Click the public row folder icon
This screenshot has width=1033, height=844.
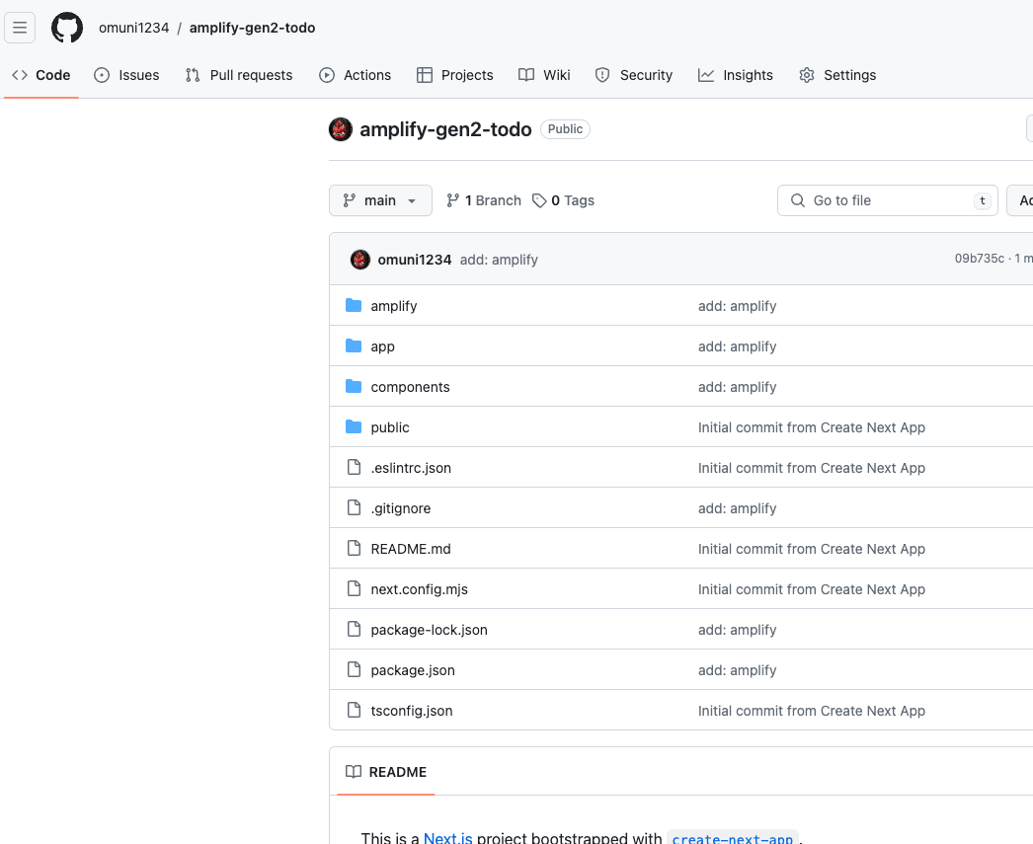click(x=354, y=426)
